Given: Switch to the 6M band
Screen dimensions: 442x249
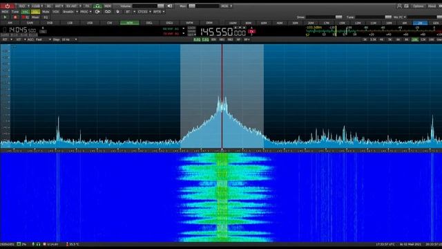Looking at the screenshot, I should [x=405, y=23].
